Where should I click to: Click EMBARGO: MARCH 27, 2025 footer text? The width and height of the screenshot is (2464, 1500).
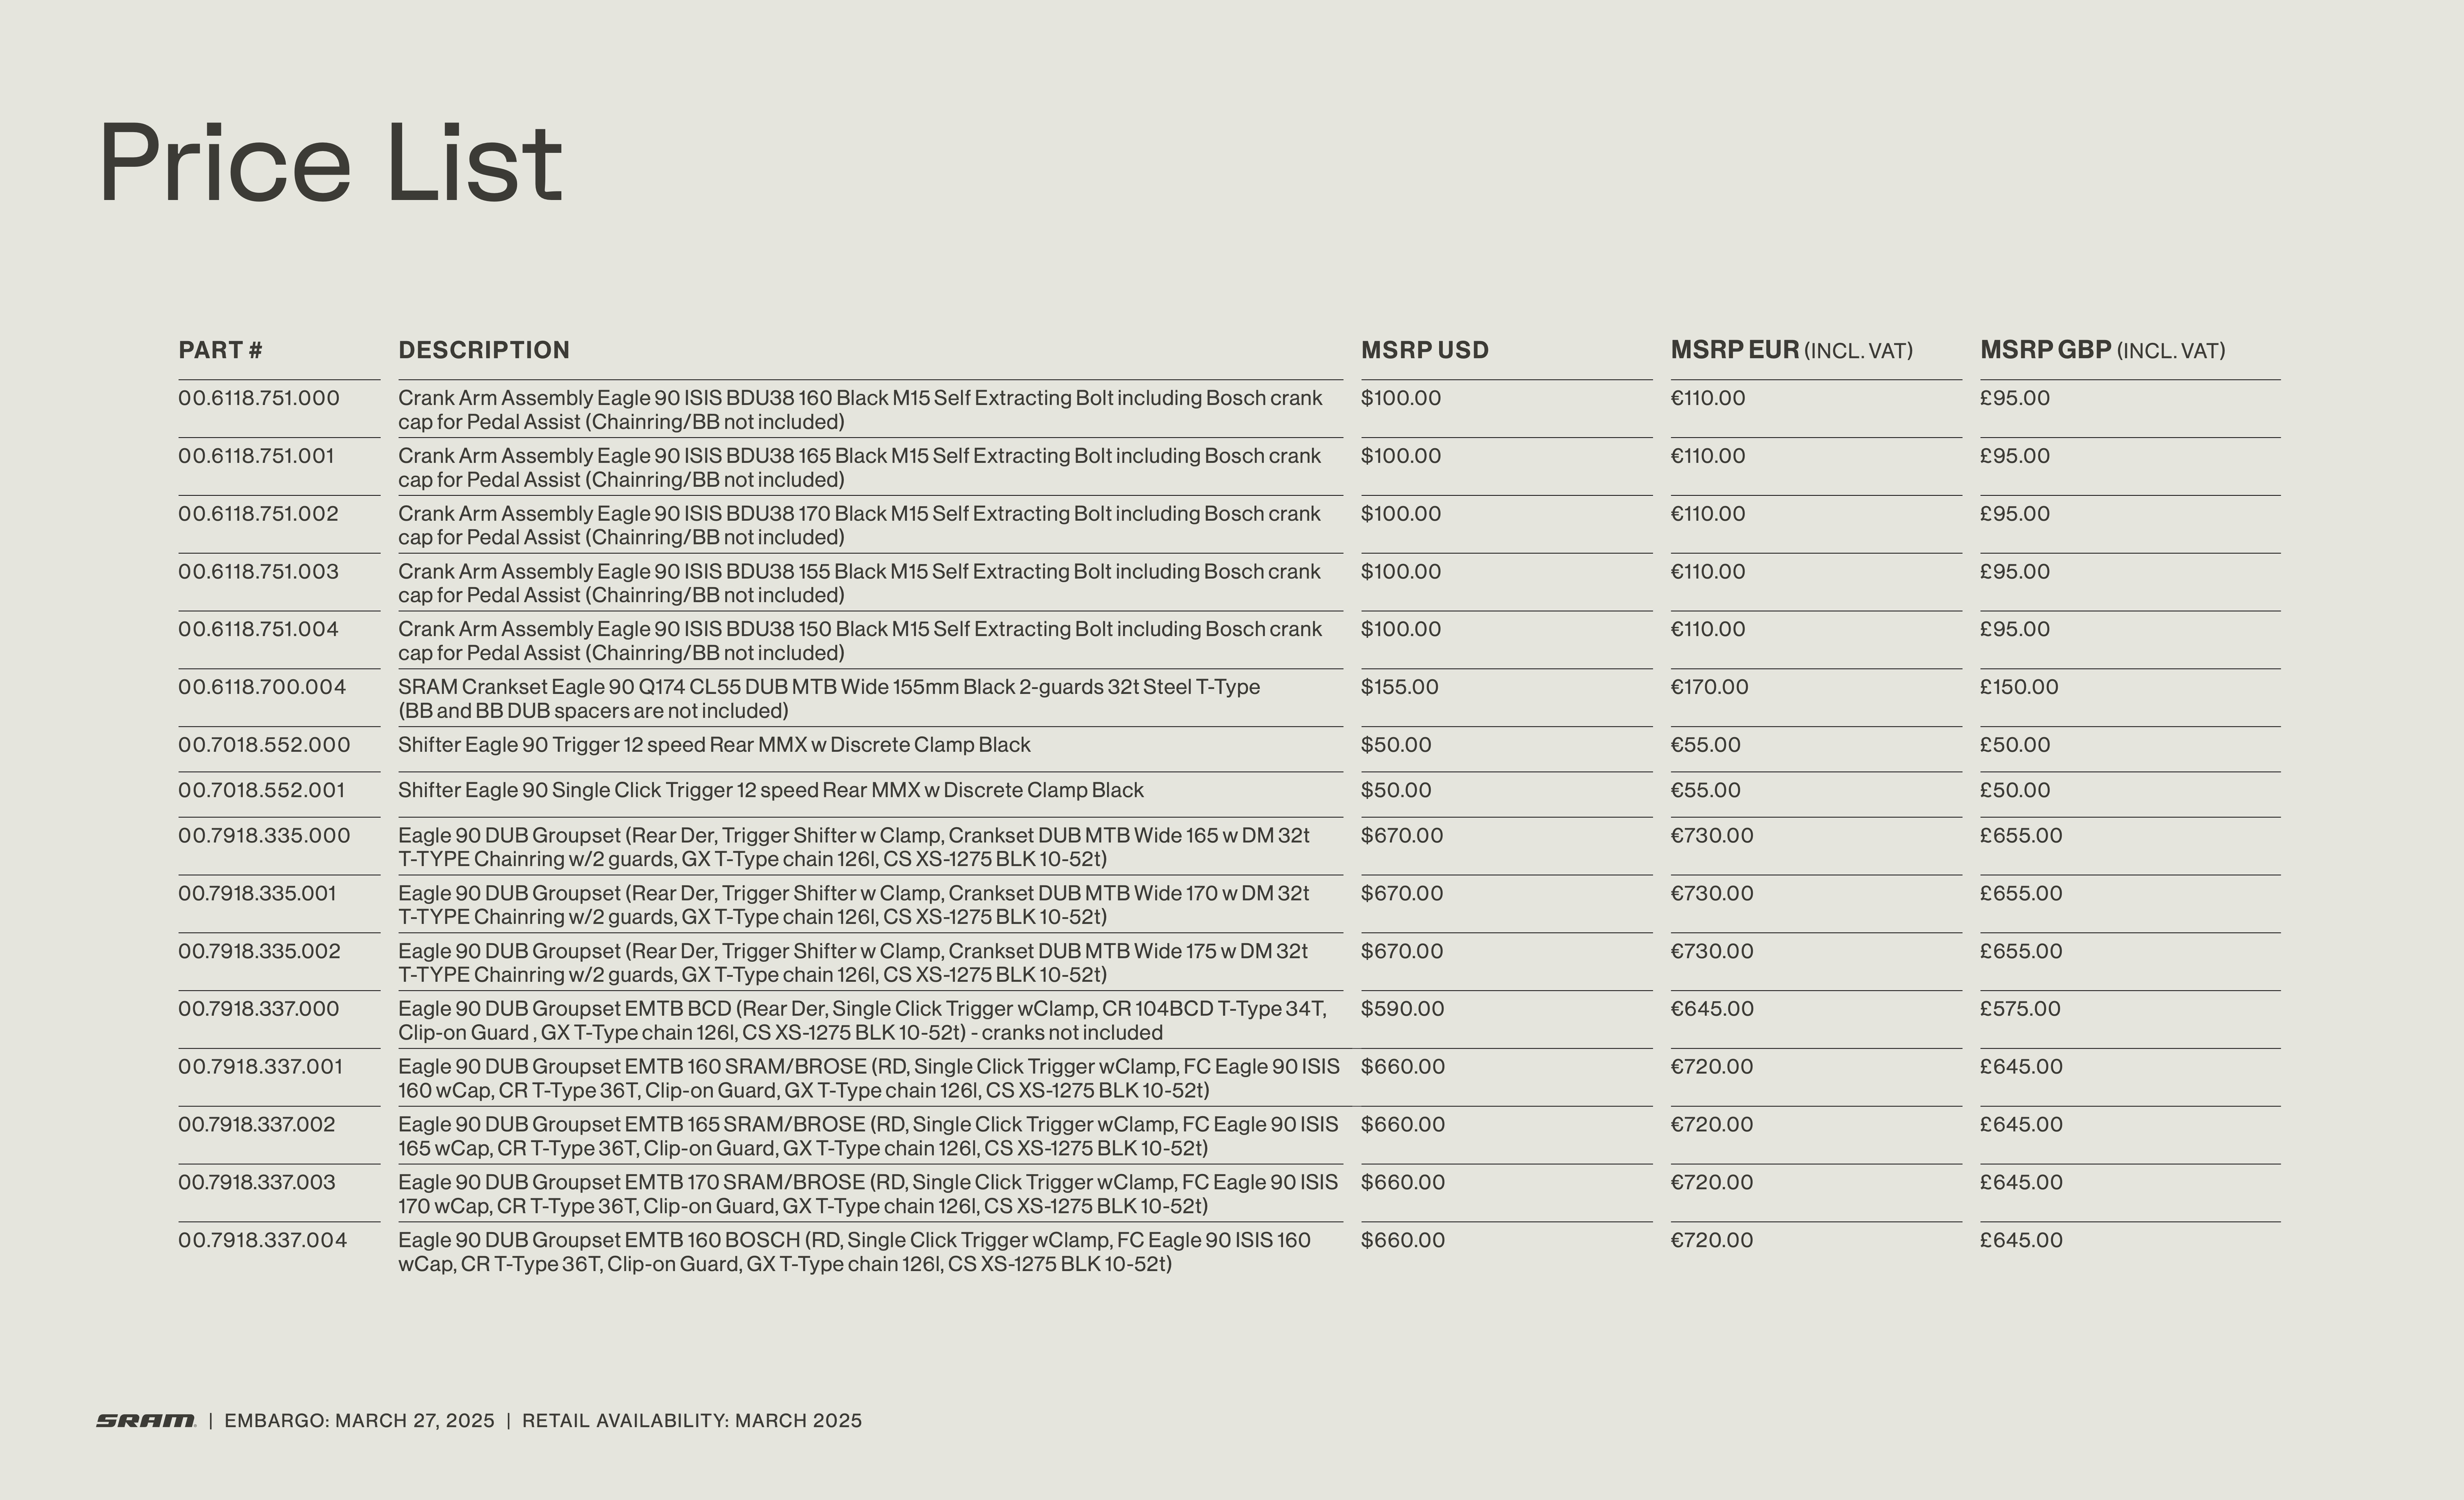click(x=359, y=1421)
